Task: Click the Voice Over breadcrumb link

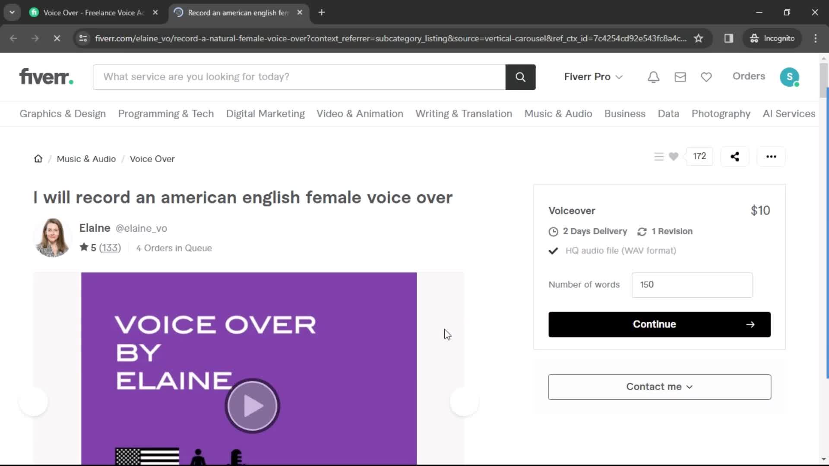Action: pos(152,158)
